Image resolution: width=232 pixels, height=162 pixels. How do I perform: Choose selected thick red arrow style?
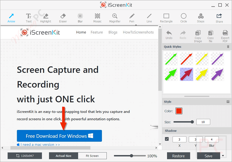[x=186, y=74]
